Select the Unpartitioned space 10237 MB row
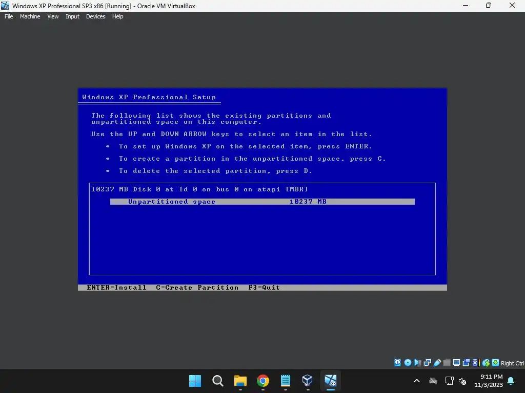This screenshot has width=525, height=393. point(262,202)
